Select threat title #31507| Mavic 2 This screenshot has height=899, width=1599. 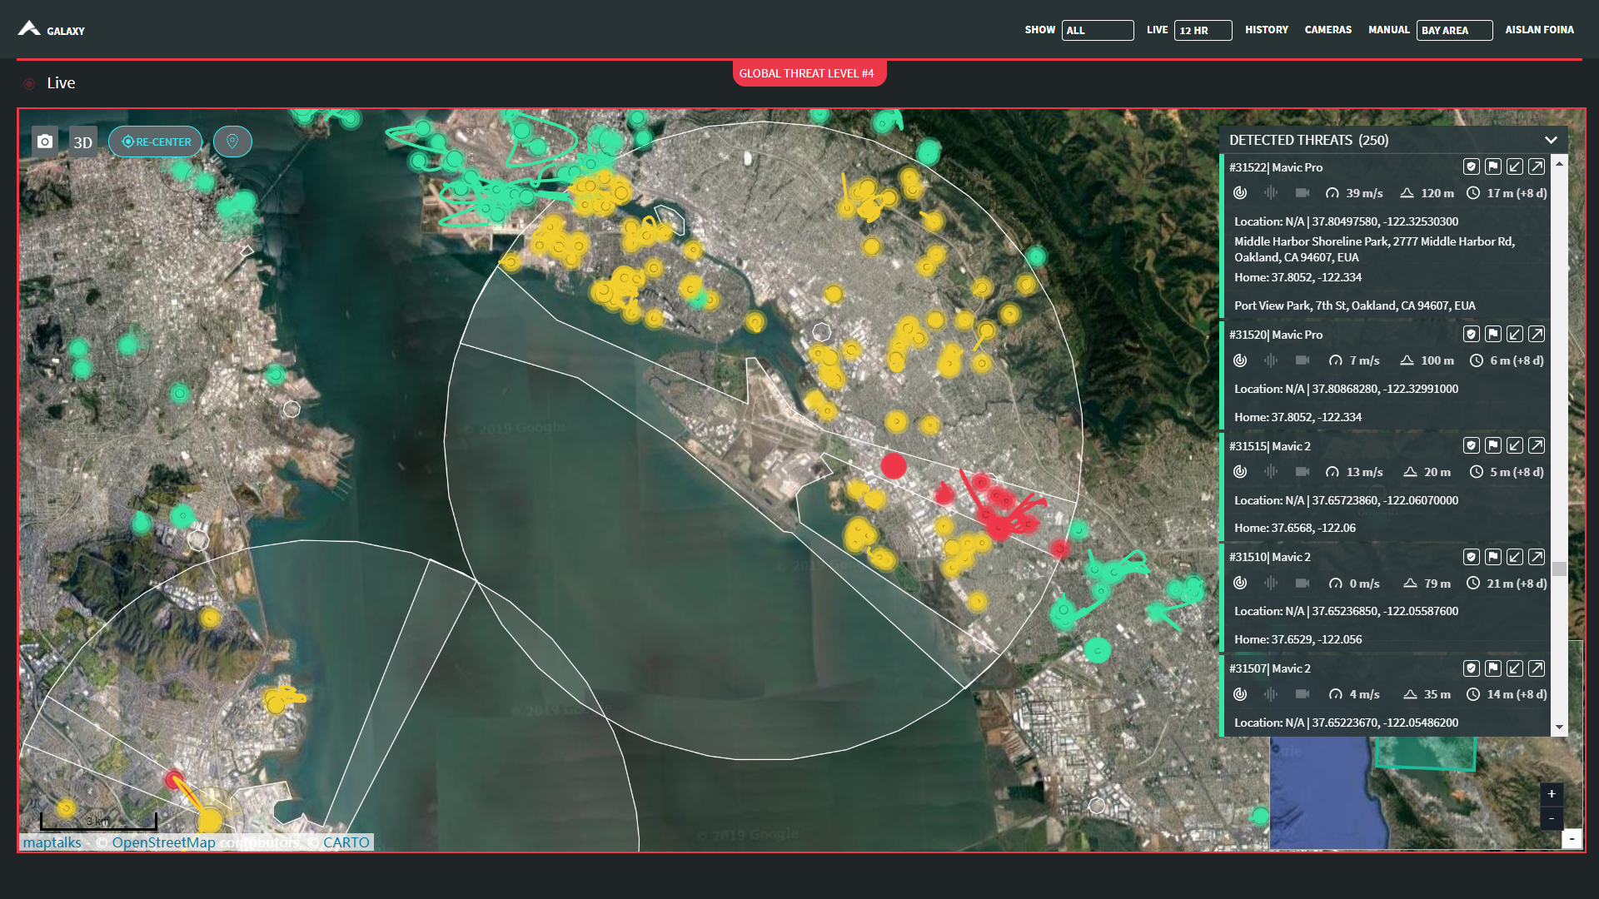pyautogui.click(x=1270, y=668)
